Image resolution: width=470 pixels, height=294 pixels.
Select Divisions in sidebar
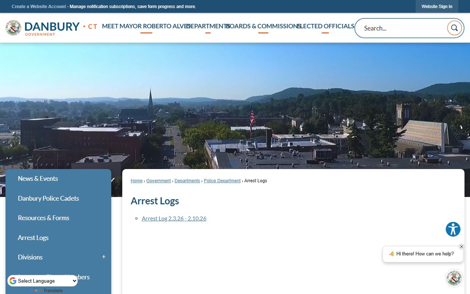[x=30, y=257]
